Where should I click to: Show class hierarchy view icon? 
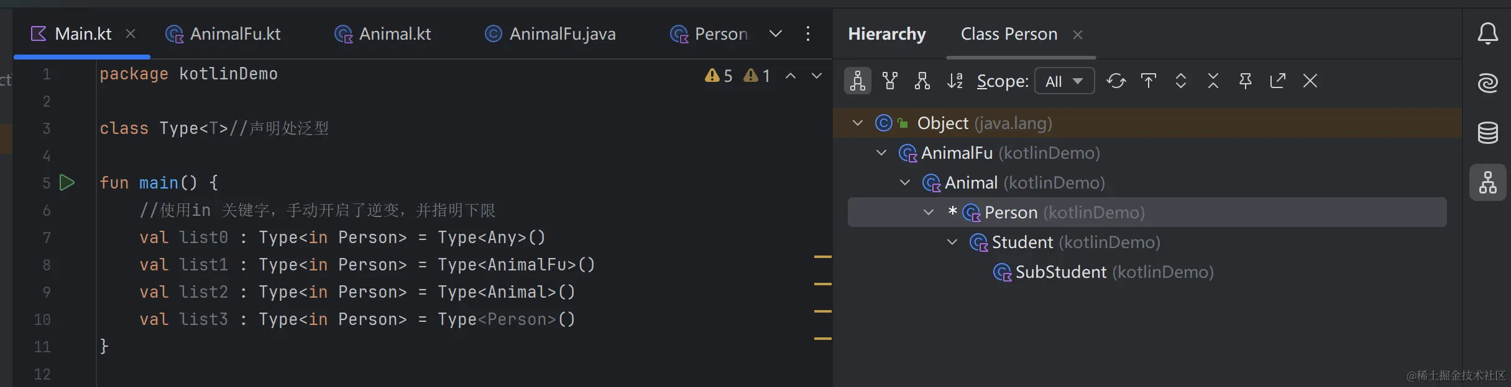tap(858, 81)
